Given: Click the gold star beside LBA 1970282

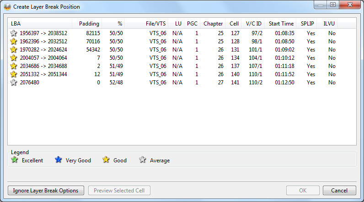Looking at the screenshot, I should (x=14, y=50).
